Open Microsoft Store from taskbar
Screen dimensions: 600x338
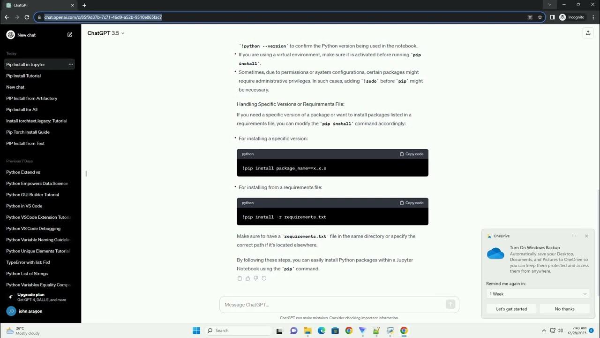[x=335, y=330]
